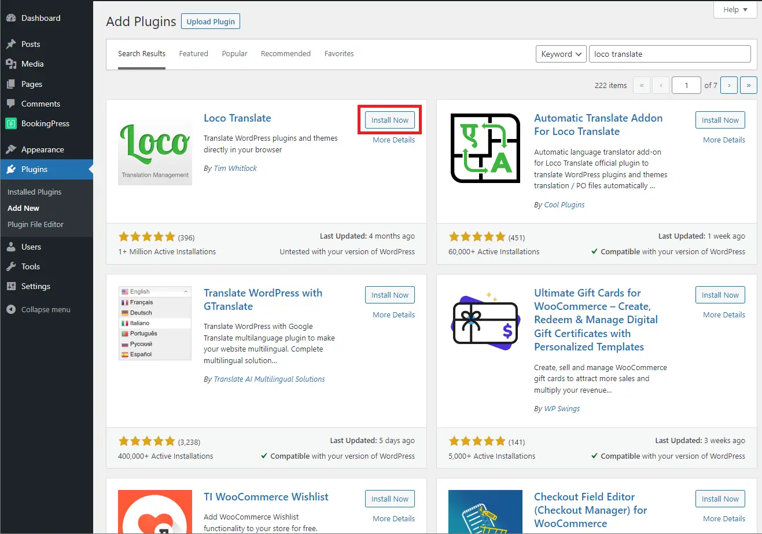Open Installed Plugins submenu item

(x=34, y=192)
